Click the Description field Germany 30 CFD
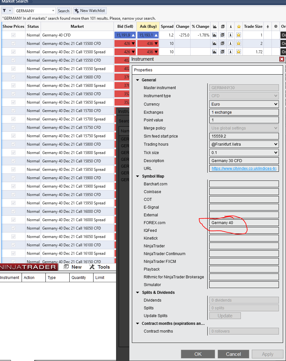 point(244,160)
